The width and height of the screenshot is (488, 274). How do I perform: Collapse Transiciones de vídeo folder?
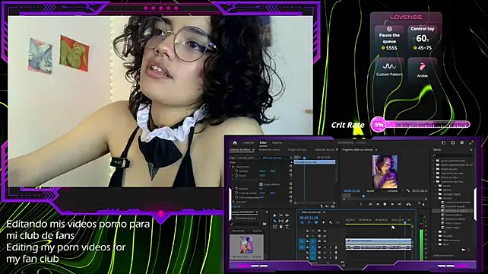pyautogui.click(x=434, y=182)
